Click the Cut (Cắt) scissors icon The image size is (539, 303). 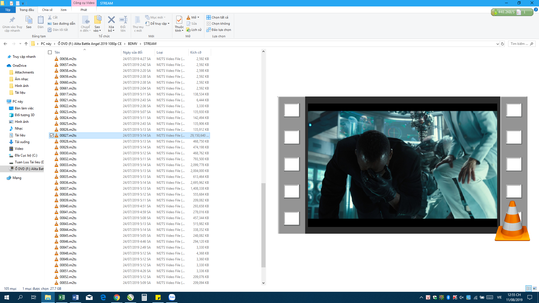(x=50, y=17)
